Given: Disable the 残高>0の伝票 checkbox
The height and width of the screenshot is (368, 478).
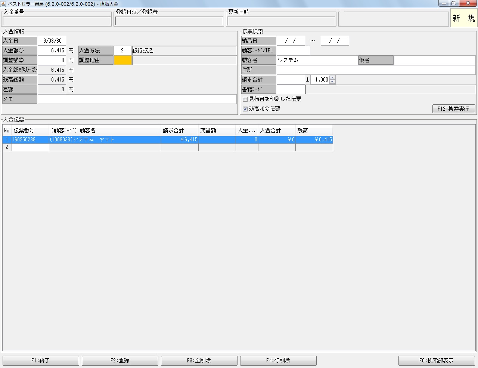Looking at the screenshot, I should [x=245, y=109].
